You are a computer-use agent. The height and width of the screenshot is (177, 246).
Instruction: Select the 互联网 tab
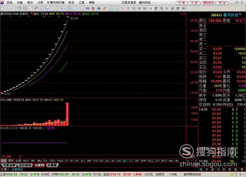39,165
